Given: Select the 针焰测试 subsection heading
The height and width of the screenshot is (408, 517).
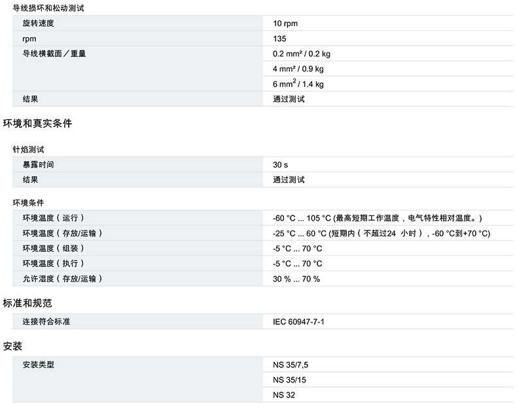Looking at the screenshot, I should coord(29,149).
